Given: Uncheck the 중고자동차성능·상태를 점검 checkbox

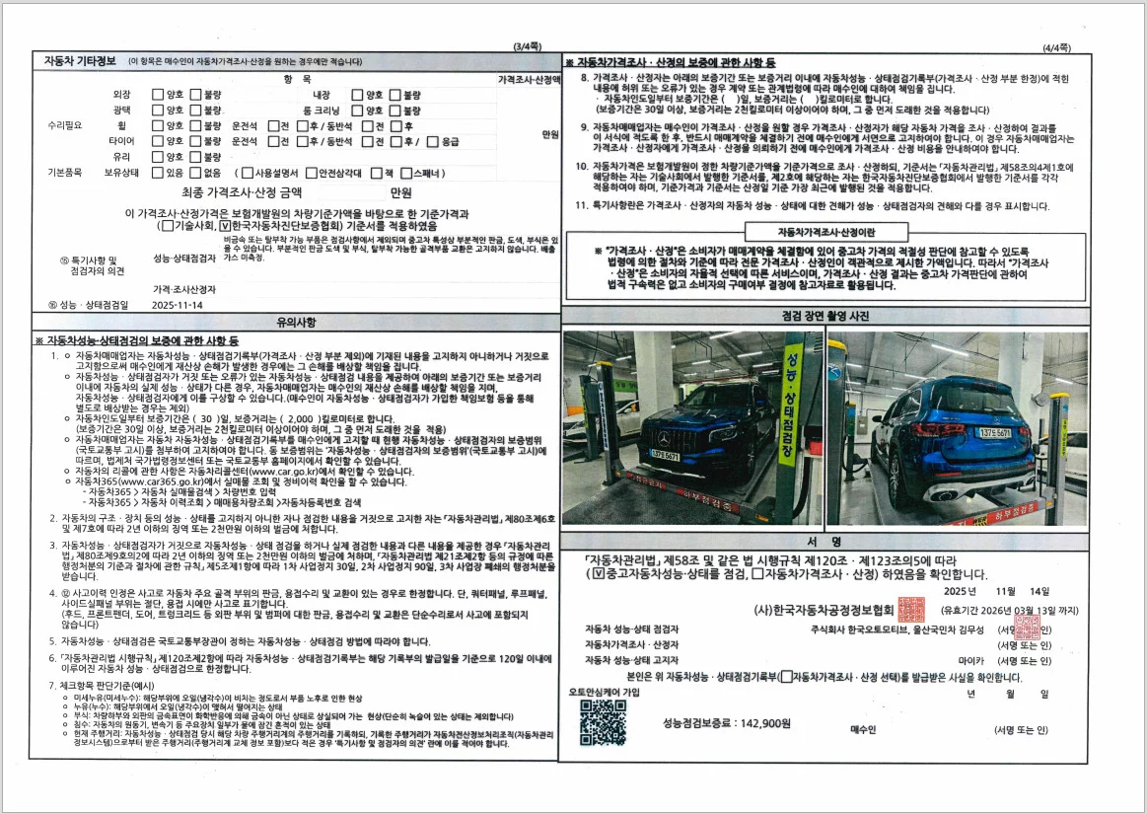Looking at the screenshot, I should coord(593,573).
